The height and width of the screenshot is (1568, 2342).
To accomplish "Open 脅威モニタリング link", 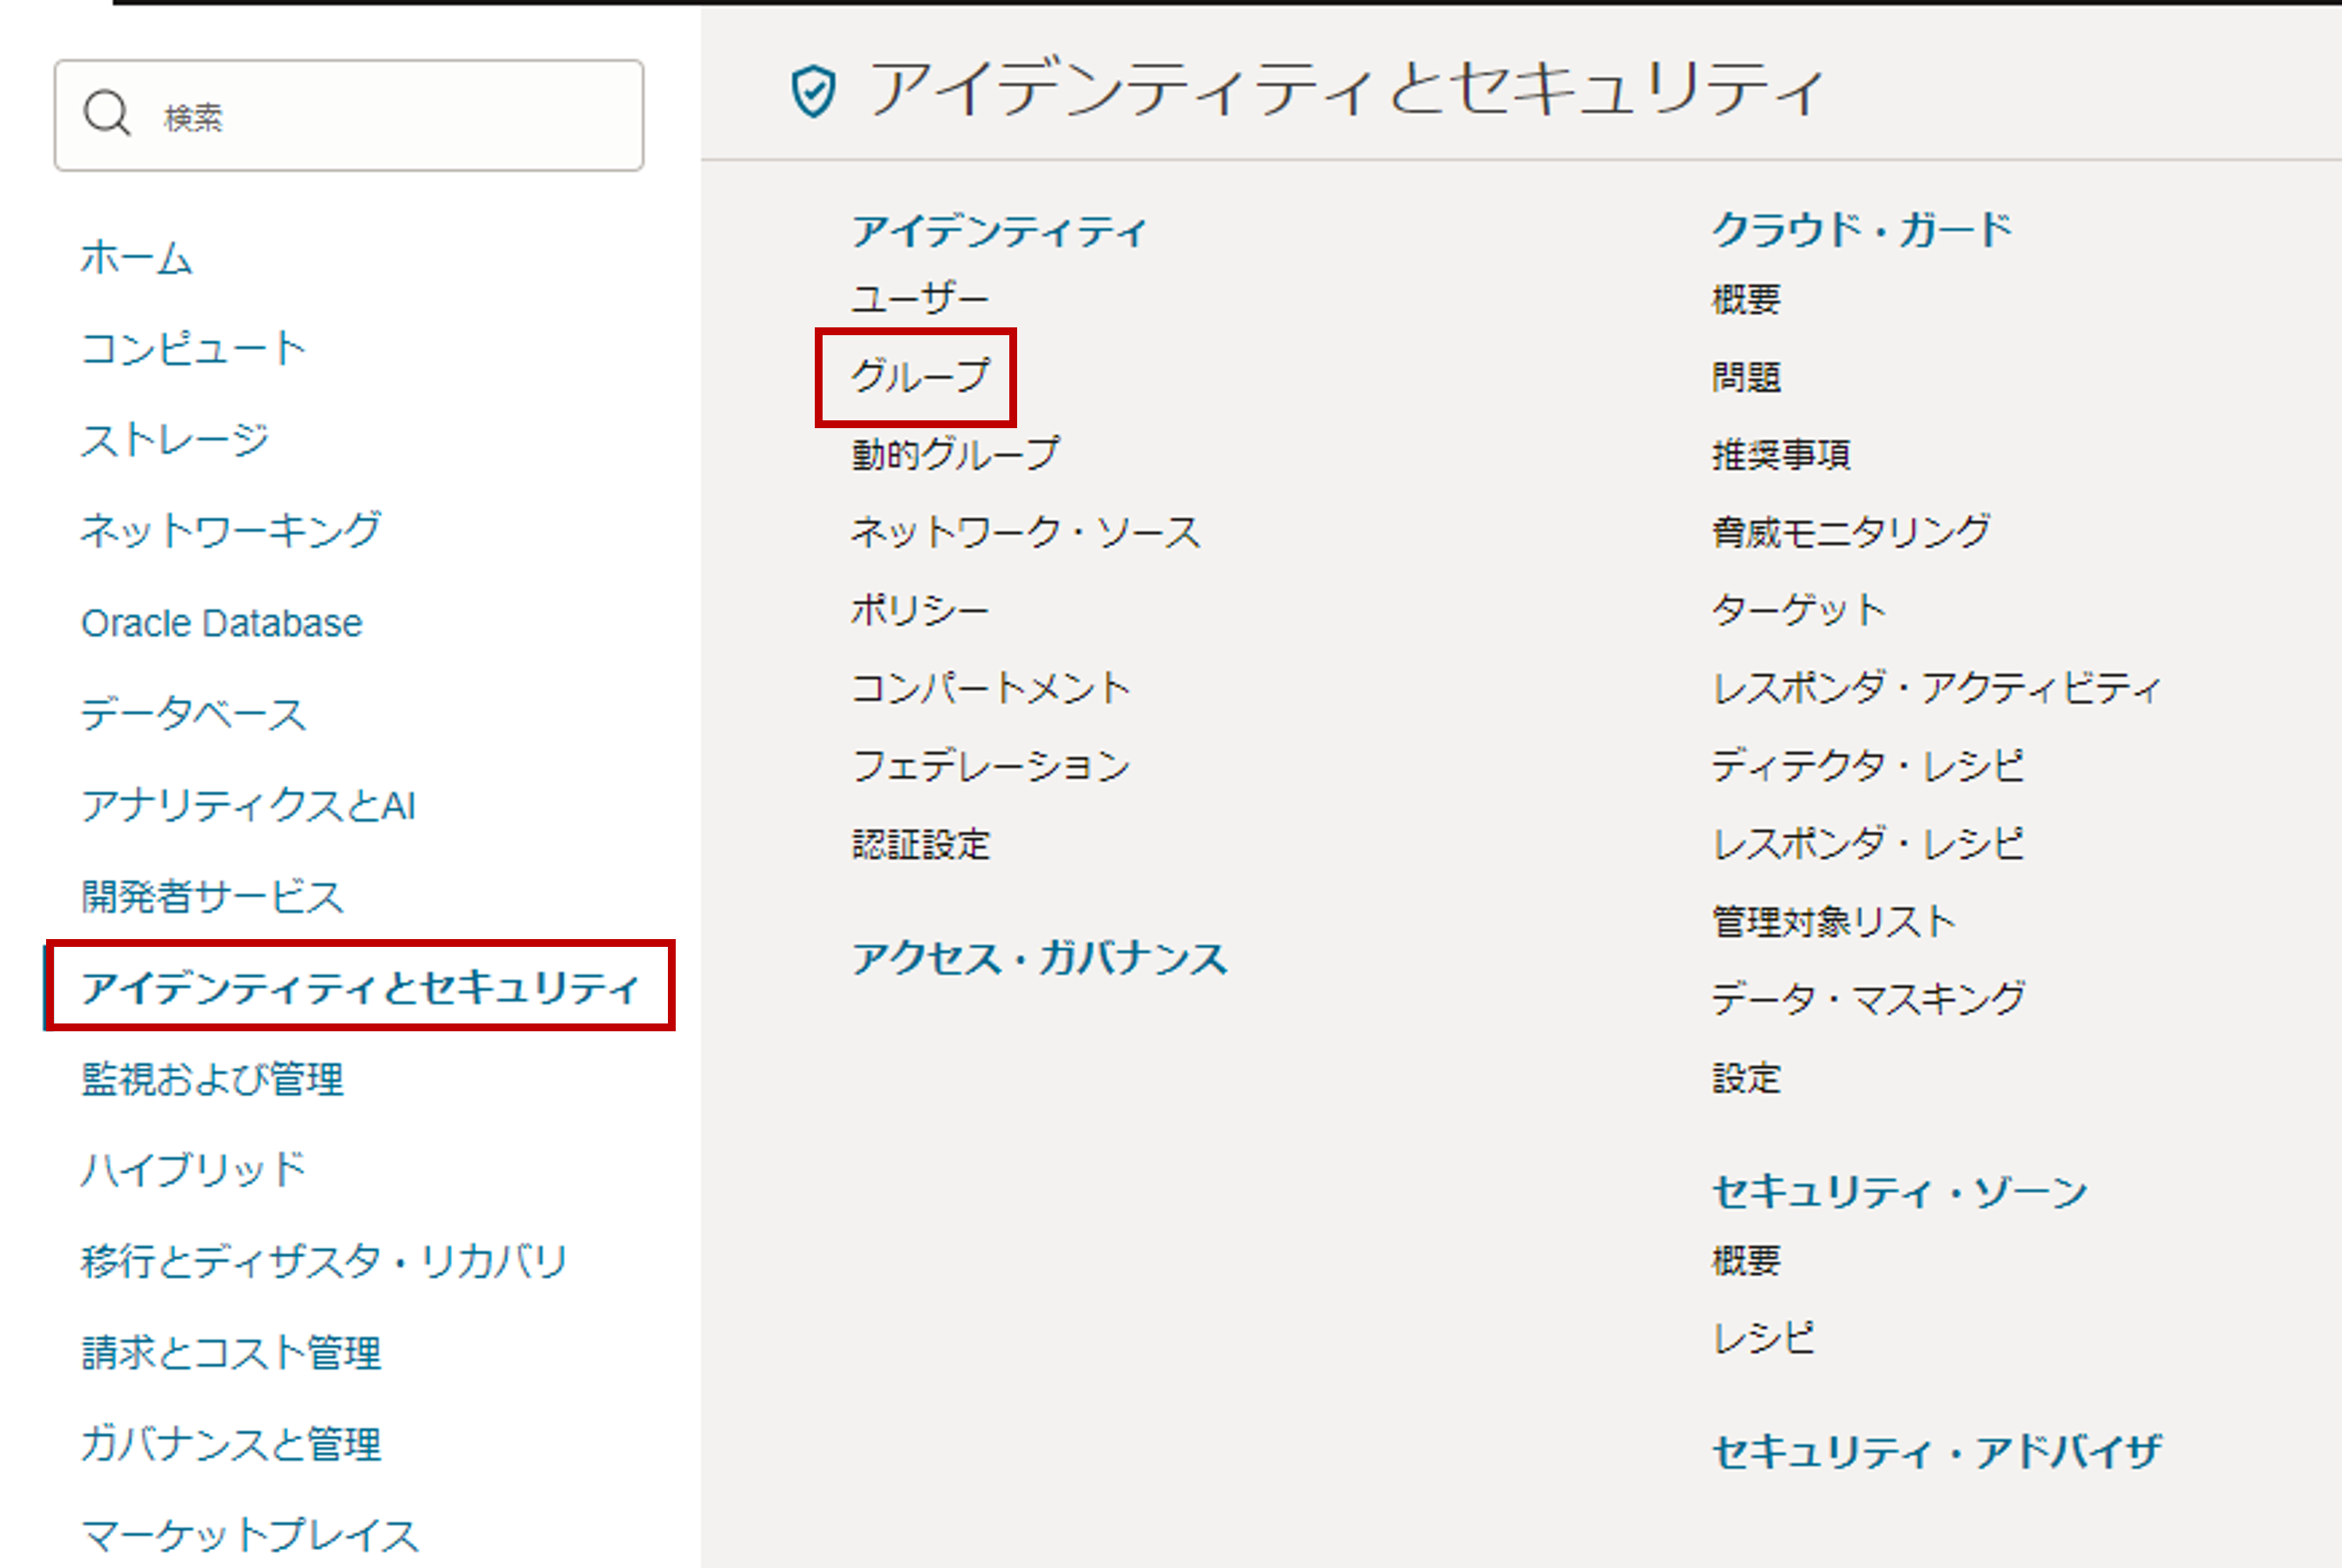I will point(1851,532).
